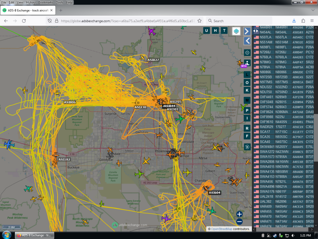Screen dimensions: 318x239
Task: Toggle the O map button
Action: click(247, 82)
